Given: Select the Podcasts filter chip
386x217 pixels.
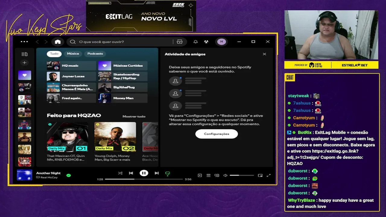Looking at the screenshot, I should click(x=95, y=54).
